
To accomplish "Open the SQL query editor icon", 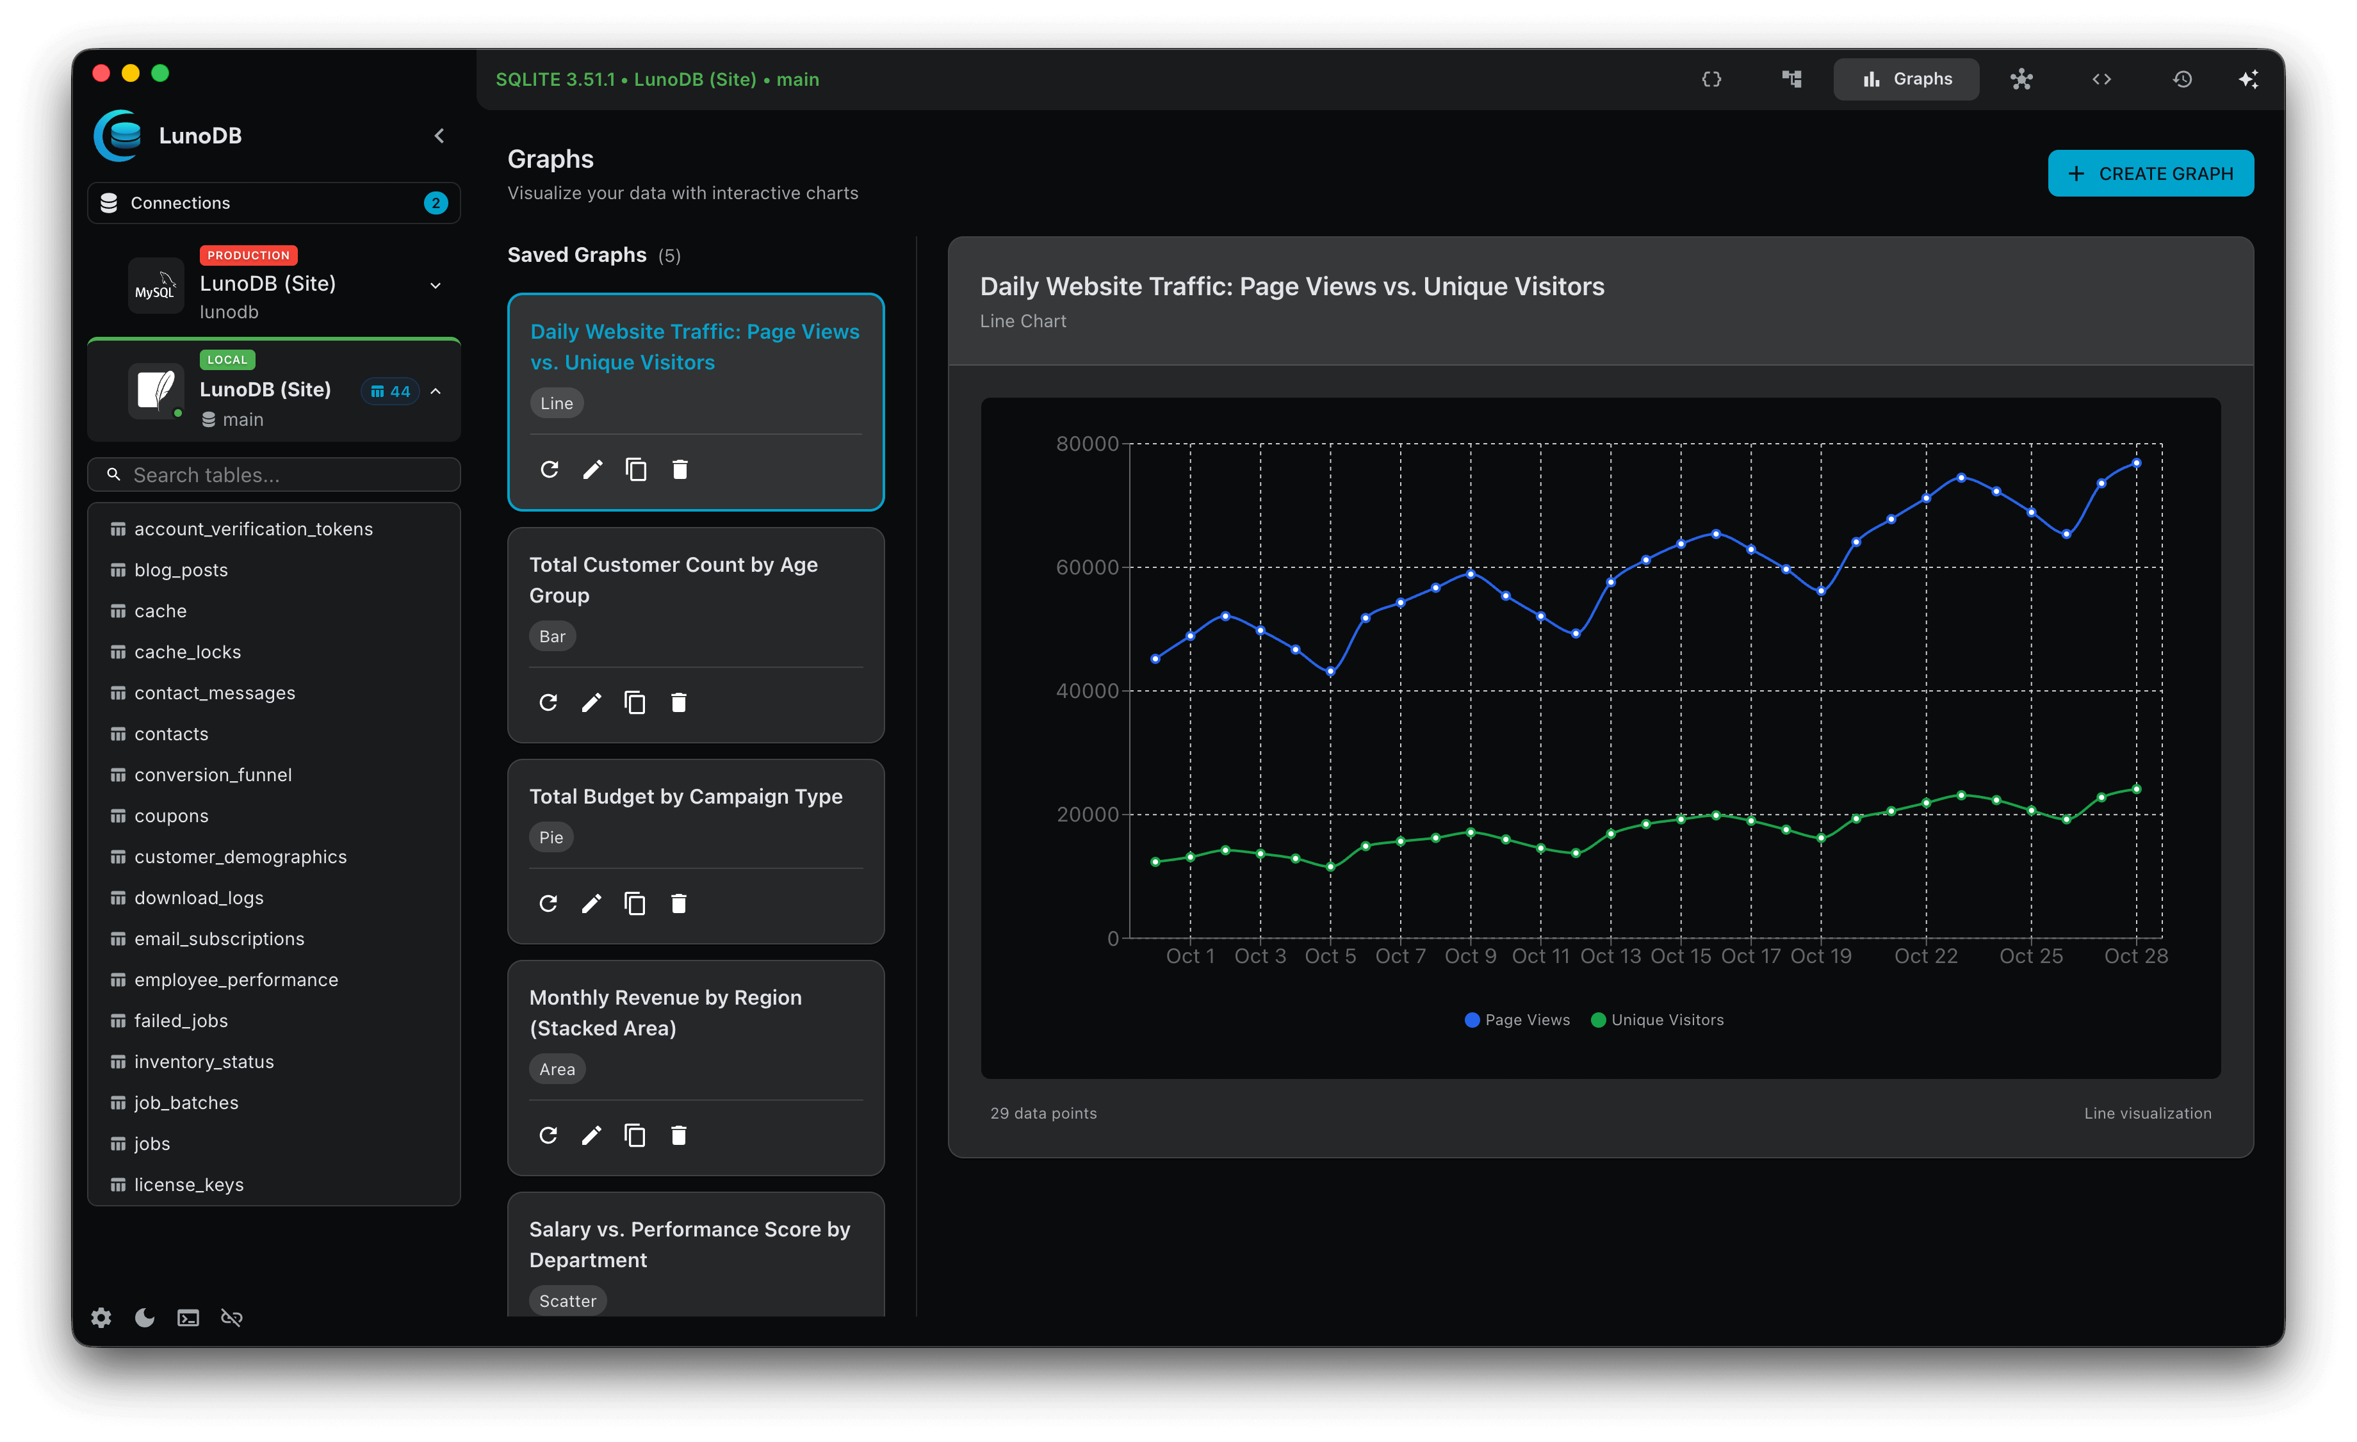I will tap(1712, 79).
